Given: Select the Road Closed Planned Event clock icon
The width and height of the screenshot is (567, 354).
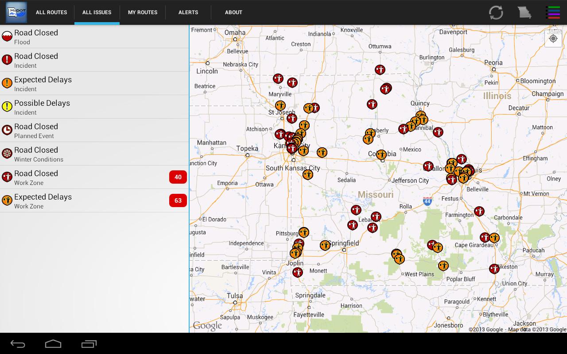Looking at the screenshot, I should pyautogui.click(x=7, y=130).
